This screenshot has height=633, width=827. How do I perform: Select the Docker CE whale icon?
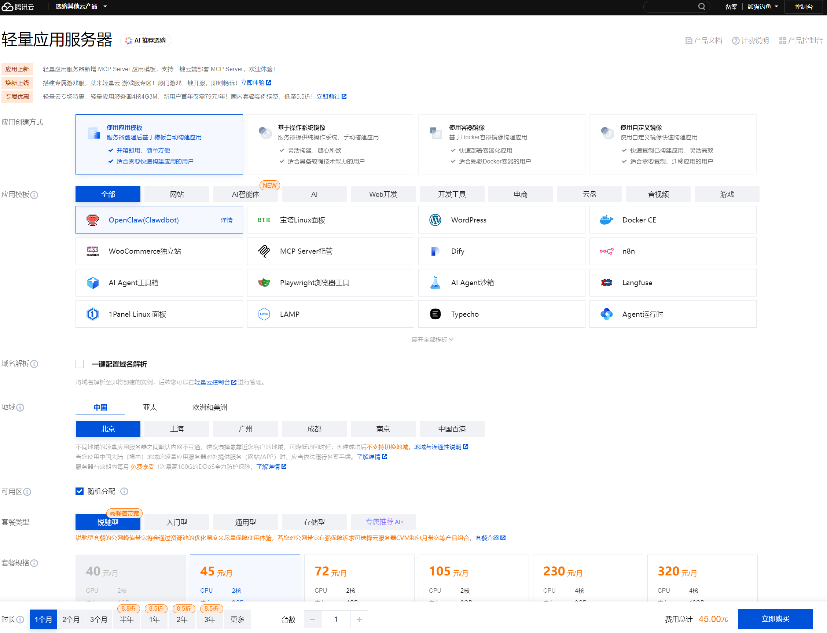coord(606,220)
